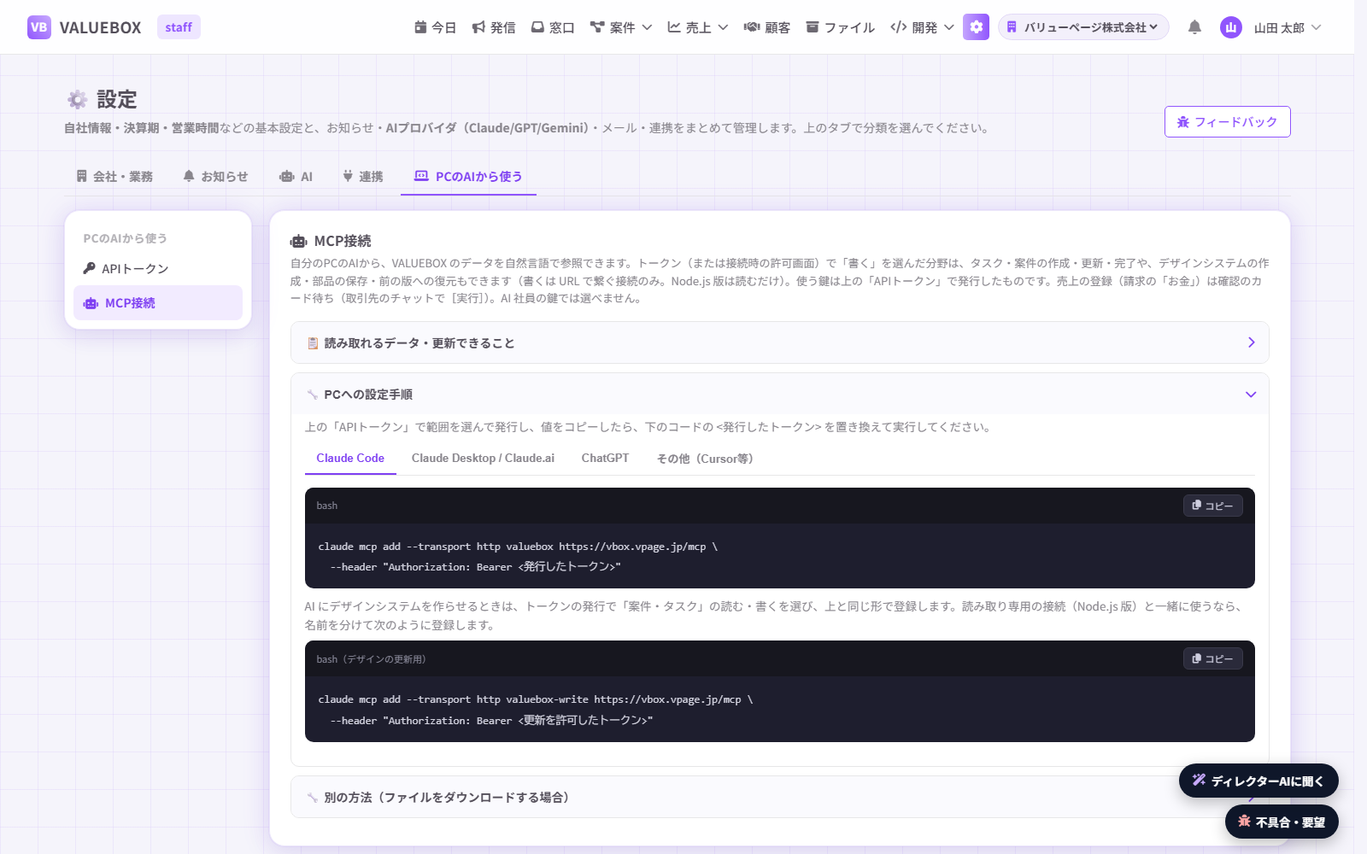
Task: Expand the 開発 dropdown menu
Action: click(x=922, y=27)
